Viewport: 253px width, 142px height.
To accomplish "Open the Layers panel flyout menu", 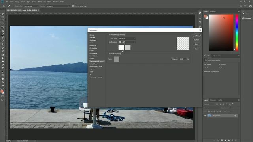I will pyautogui.click(x=239, y=100).
